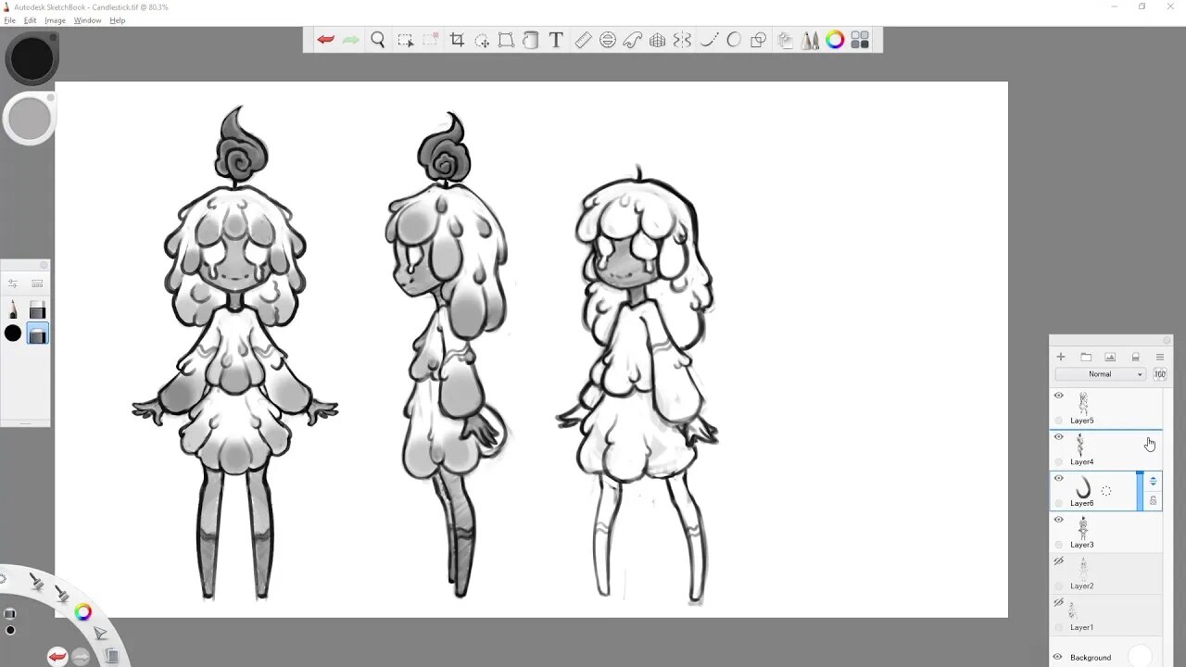Select the Transform/Distort tool
This screenshot has height=667, width=1186.
pyautogui.click(x=506, y=40)
